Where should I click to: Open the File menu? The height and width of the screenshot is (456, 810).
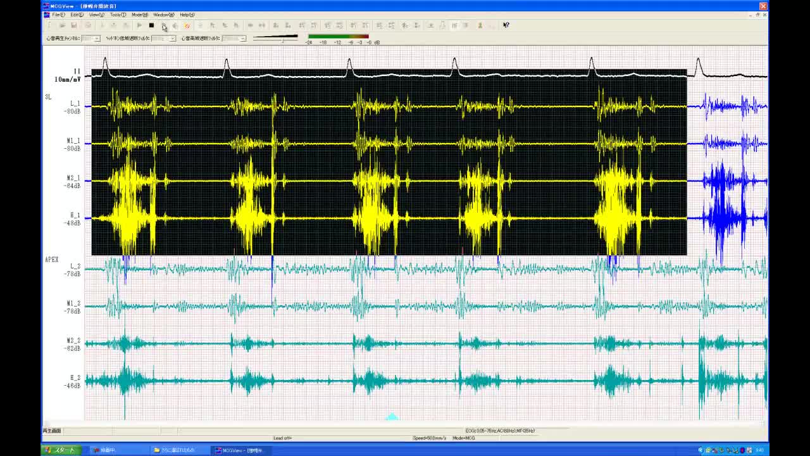click(58, 15)
